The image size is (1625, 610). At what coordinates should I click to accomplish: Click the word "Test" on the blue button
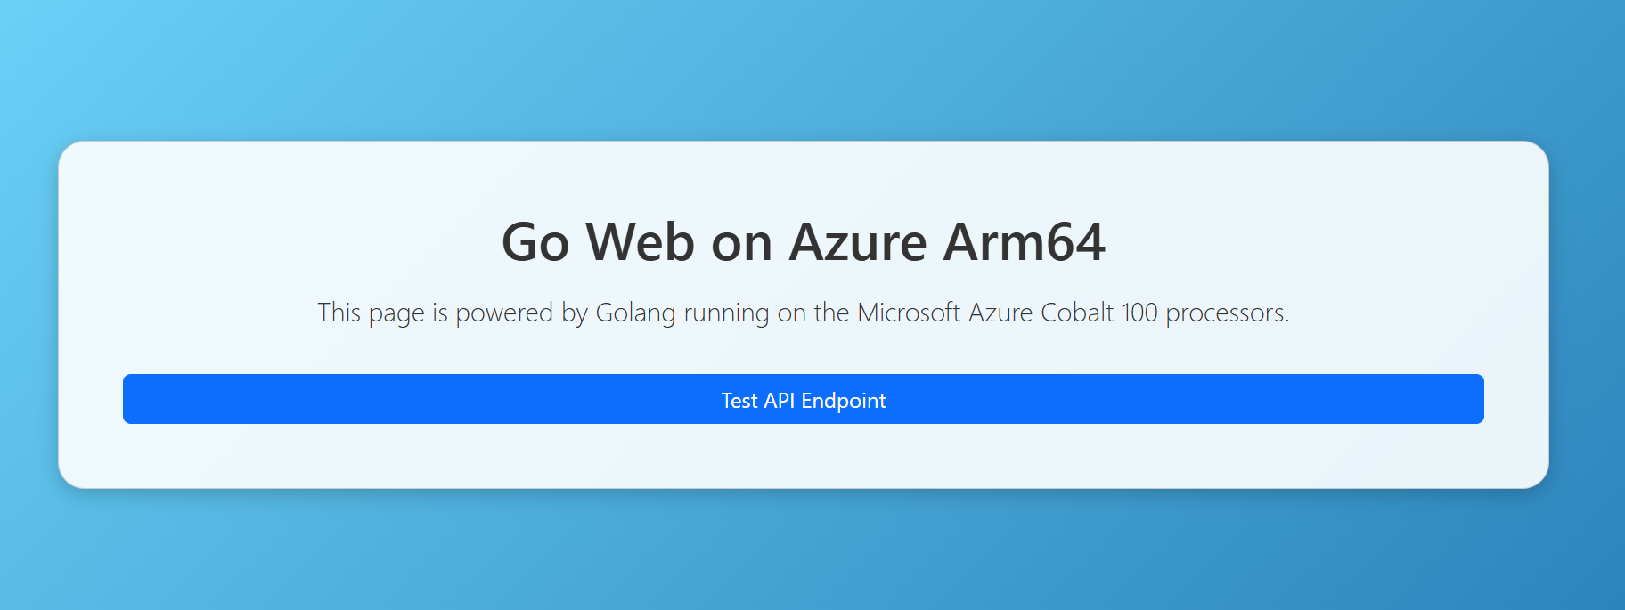coord(739,401)
